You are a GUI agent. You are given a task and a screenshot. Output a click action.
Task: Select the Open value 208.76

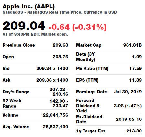click(x=61, y=57)
